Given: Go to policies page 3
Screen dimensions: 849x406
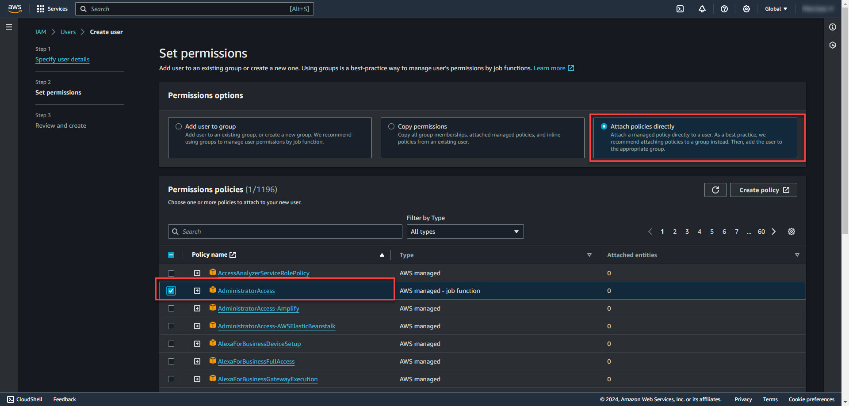Looking at the screenshot, I should pyautogui.click(x=687, y=231).
